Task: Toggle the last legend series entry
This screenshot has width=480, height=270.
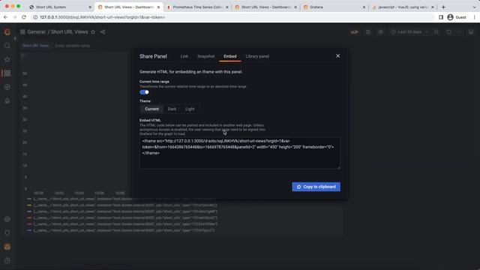Action: tap(121, 230)
